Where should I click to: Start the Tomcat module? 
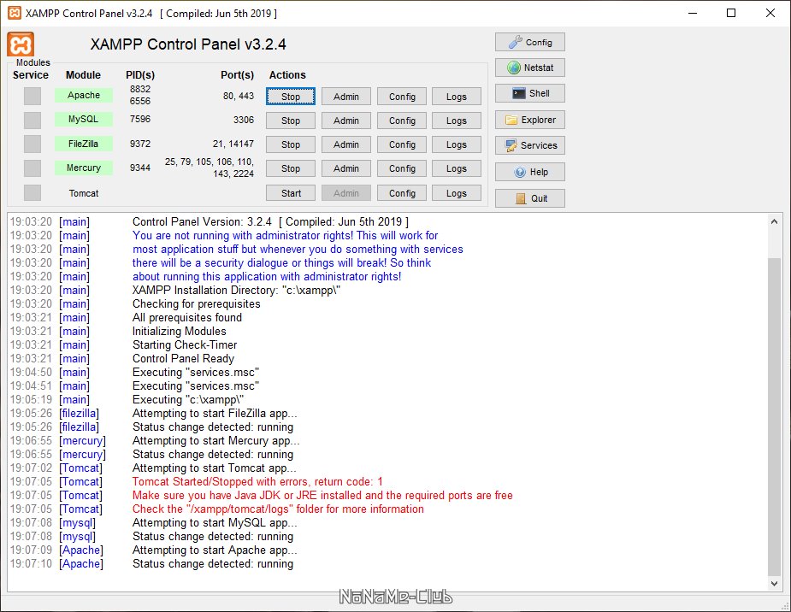pos(291,193)
